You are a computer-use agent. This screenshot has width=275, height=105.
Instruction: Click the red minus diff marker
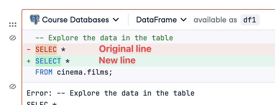pyautogui.click(x=28, y=49)
